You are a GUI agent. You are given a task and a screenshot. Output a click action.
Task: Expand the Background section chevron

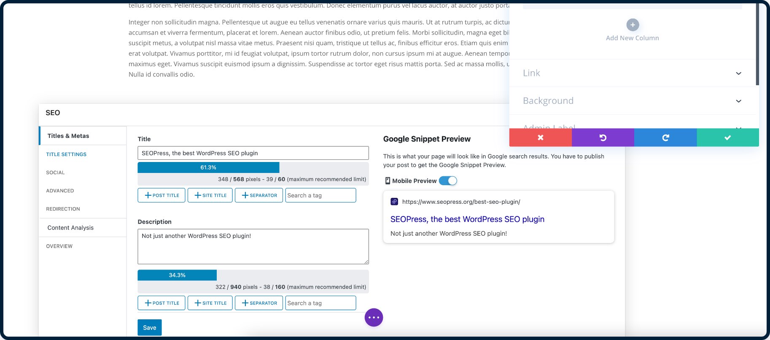739,101
